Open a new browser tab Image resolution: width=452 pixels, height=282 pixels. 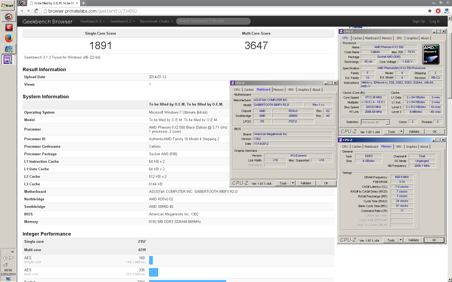pyautogui.click(x=83, y=3)
